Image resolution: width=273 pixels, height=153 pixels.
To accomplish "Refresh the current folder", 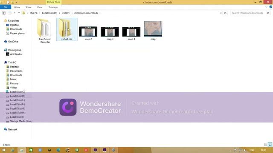I will [x=225, y=13].
